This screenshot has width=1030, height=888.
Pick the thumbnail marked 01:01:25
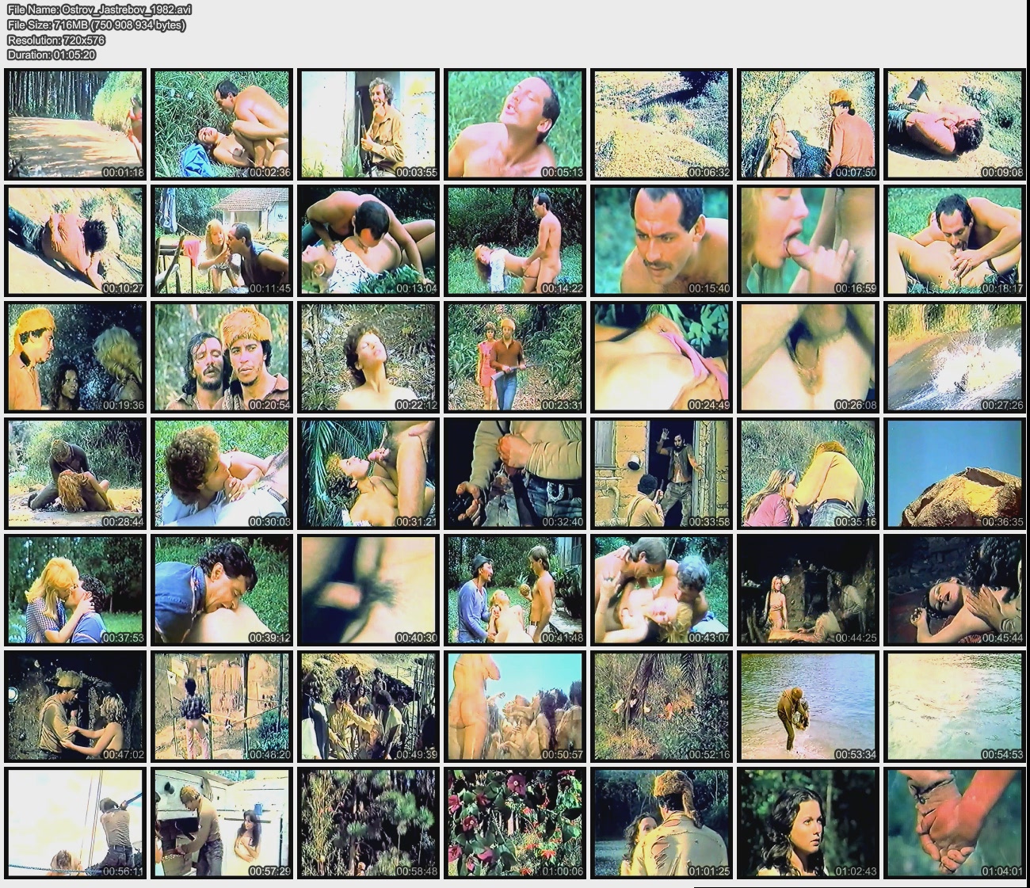point(662,822)
